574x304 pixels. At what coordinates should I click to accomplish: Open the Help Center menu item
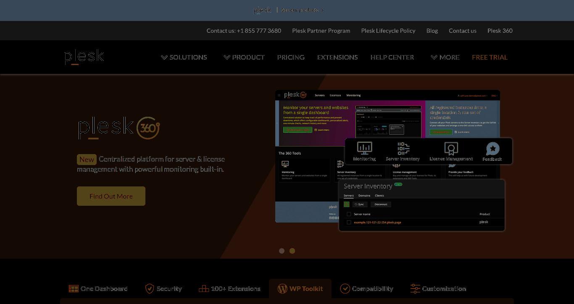[x=392, y=57]
